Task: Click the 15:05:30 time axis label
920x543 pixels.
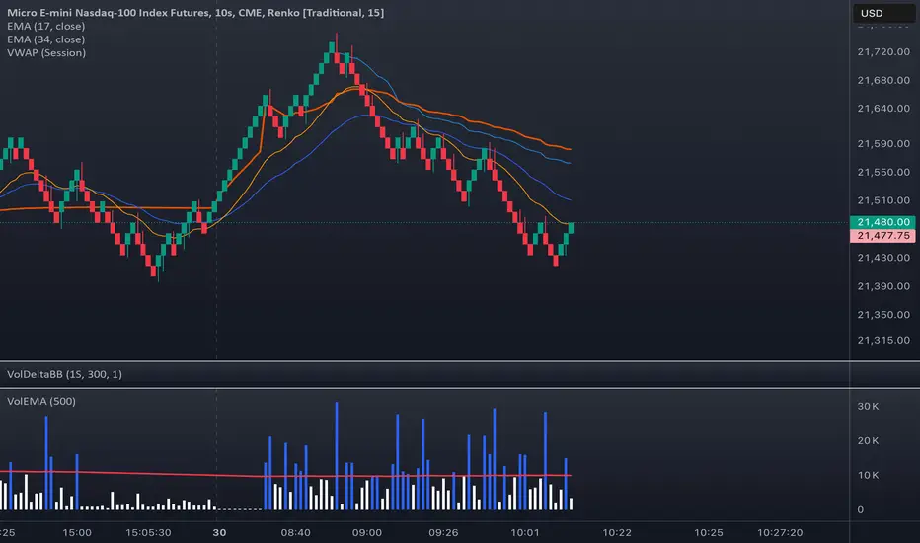Action: click(x=148, y=532)
